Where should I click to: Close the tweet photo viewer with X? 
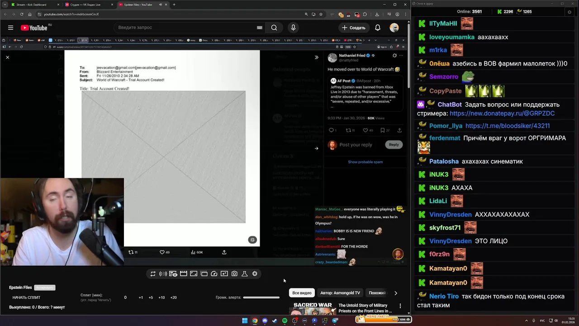point(7,58)
